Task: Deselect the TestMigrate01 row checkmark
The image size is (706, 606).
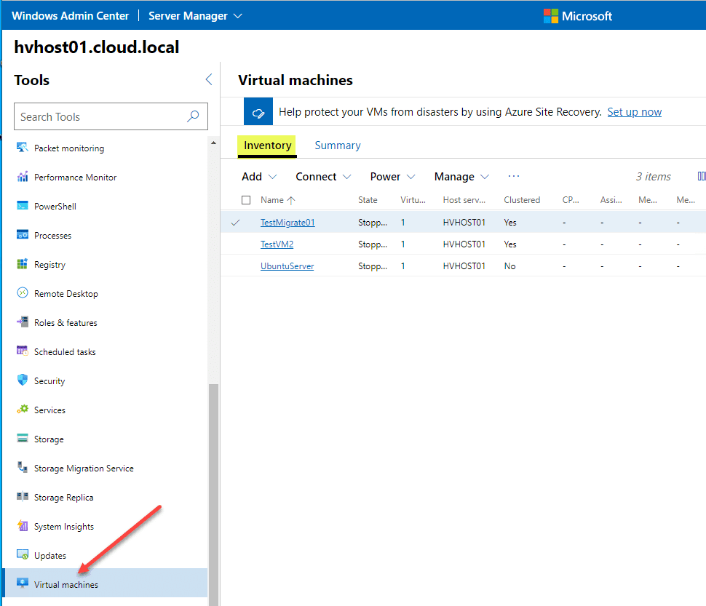Action: (x=235, y=222)
